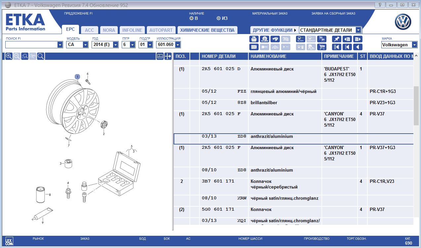Click the binoculars search icon
The width and height of the screenshot is (421, 248).
(x=275, y=39)
